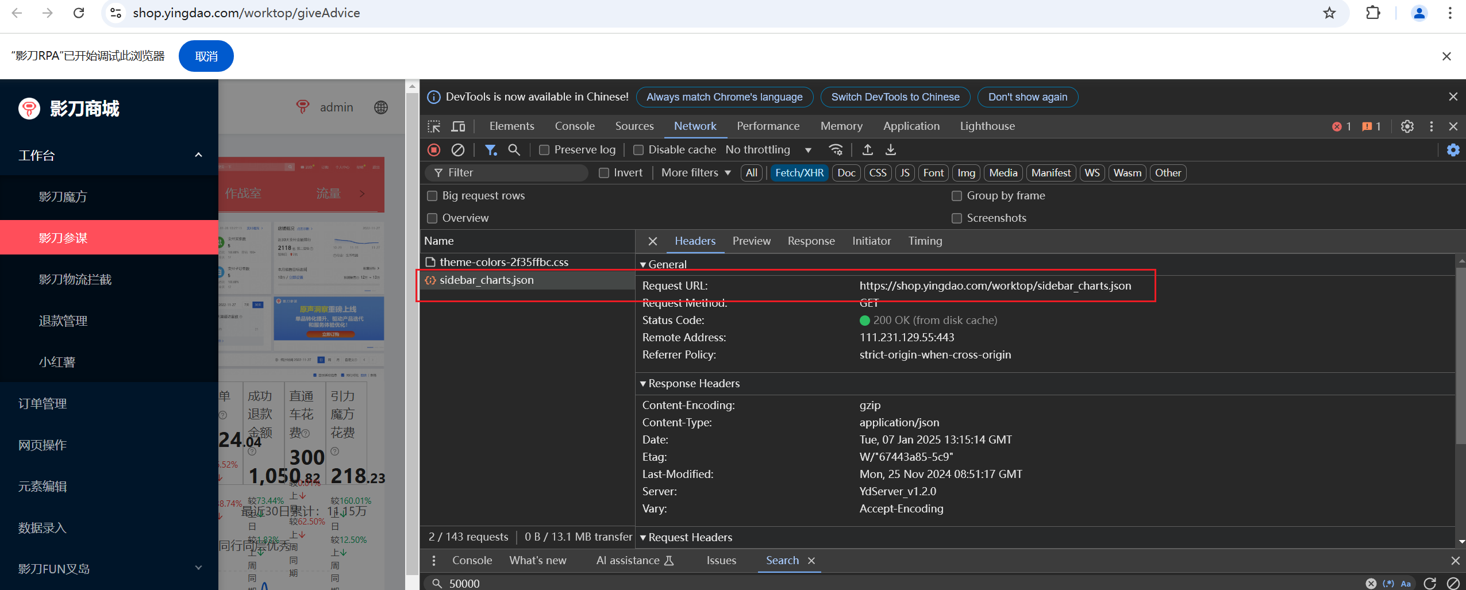Open DevTools settings gear icon
1466x590 pixels.
1407,126
